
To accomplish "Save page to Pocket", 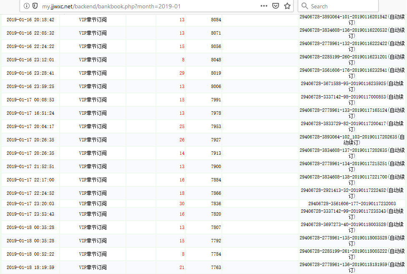I will point(276,6).
